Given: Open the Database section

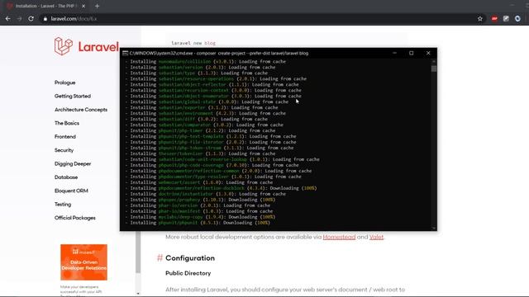Looking at the screenshot, I should point(66,177).
